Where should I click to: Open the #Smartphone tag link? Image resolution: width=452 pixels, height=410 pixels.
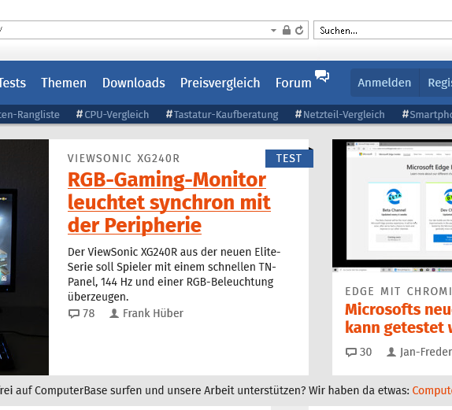point(427,114)
